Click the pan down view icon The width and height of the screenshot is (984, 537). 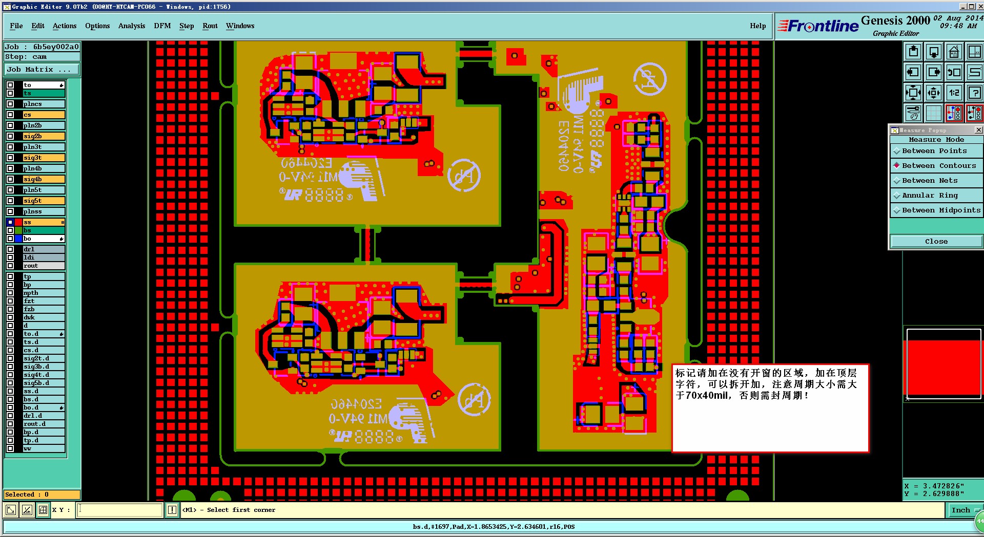[934, 52]
